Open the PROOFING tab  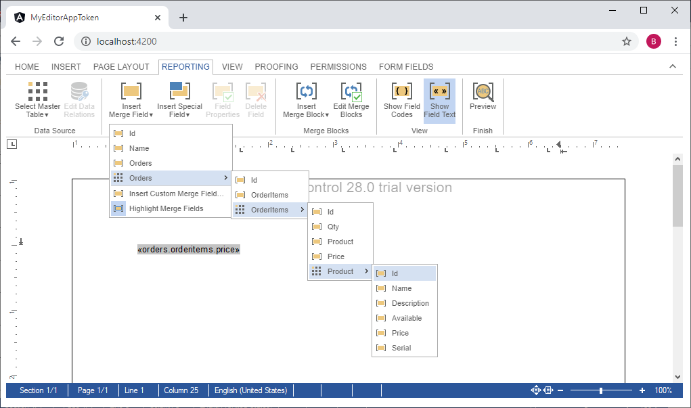click(x=276, y=66)
